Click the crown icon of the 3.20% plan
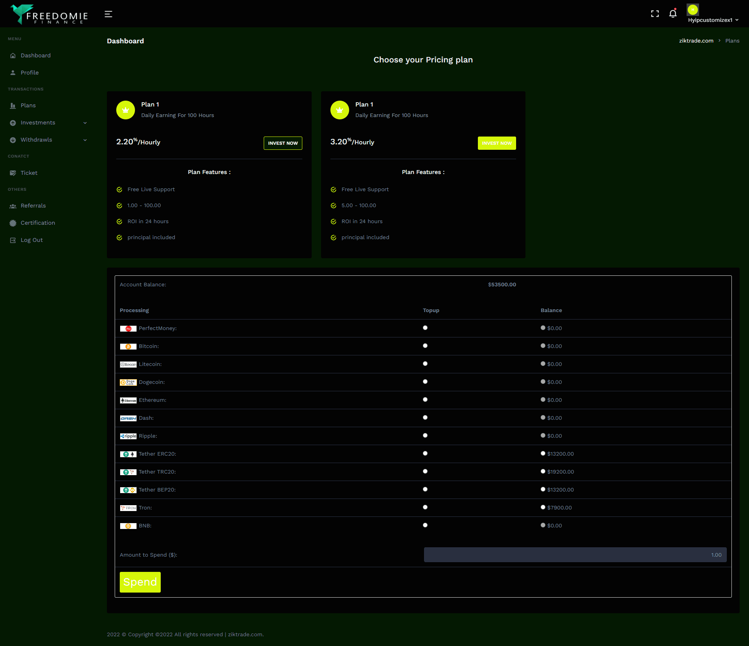The width and height of the screenshot is (749, 646). pos(340,110)
